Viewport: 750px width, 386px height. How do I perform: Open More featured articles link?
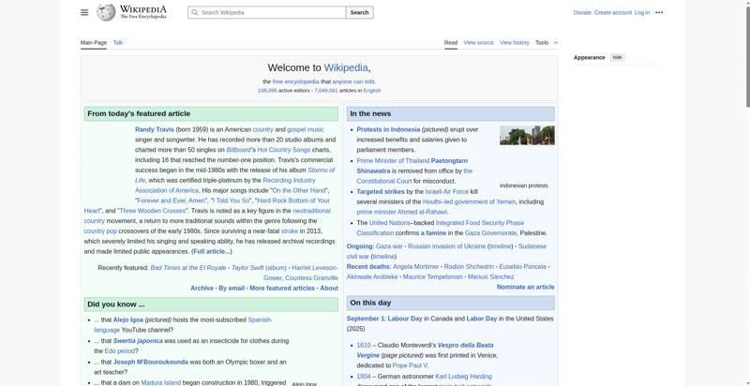[282, 288]
